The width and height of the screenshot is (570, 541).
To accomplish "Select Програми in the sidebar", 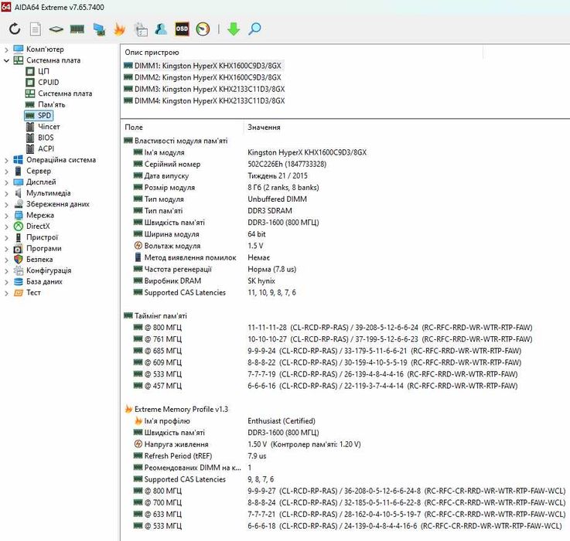I will [37, 249].
